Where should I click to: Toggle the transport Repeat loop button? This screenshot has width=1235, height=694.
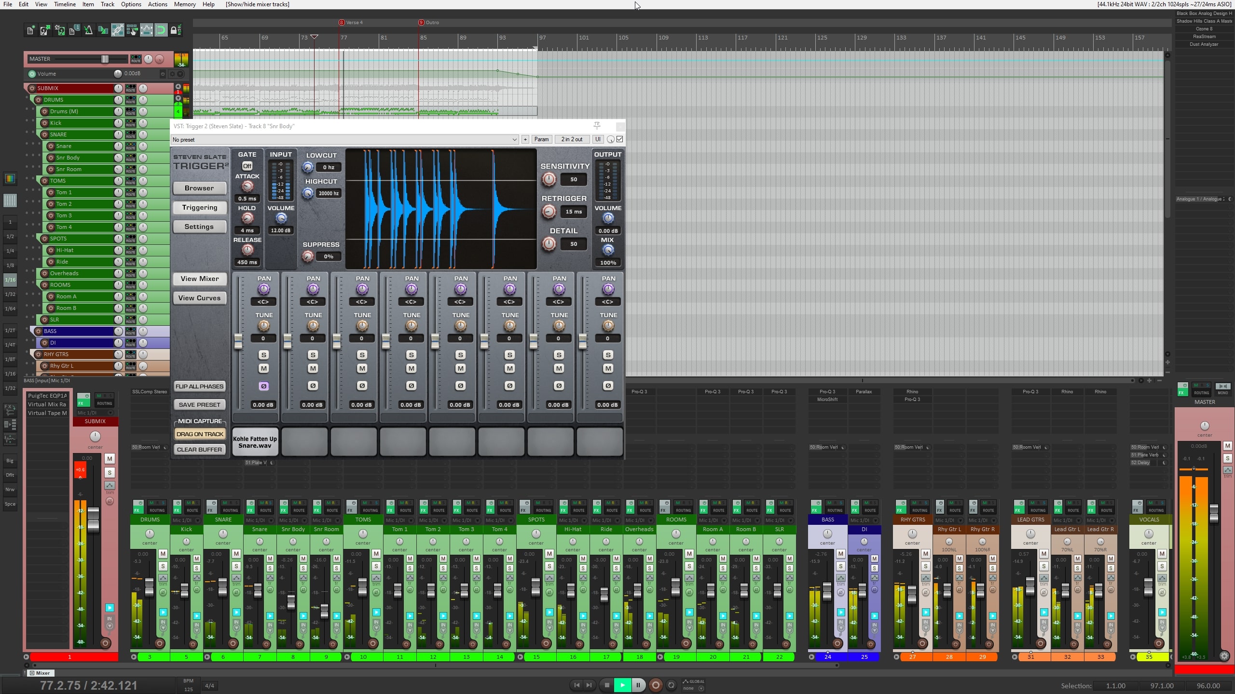pyautogui.click(x=671, y=685)
